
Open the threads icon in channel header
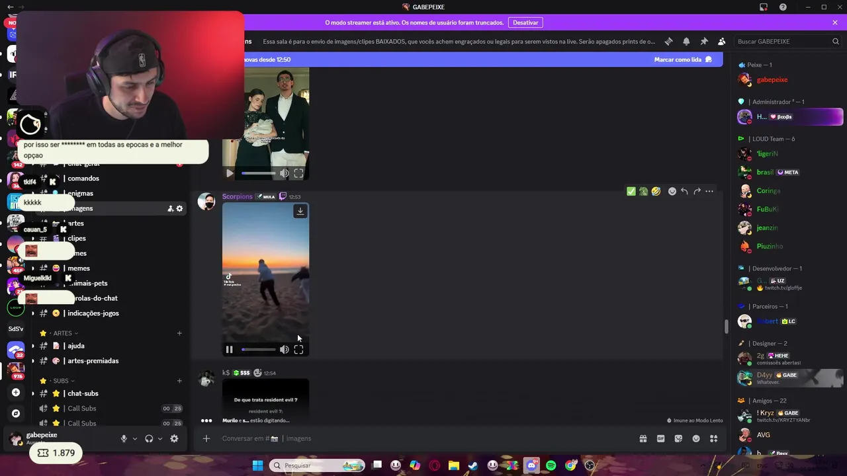pos(668,41)
